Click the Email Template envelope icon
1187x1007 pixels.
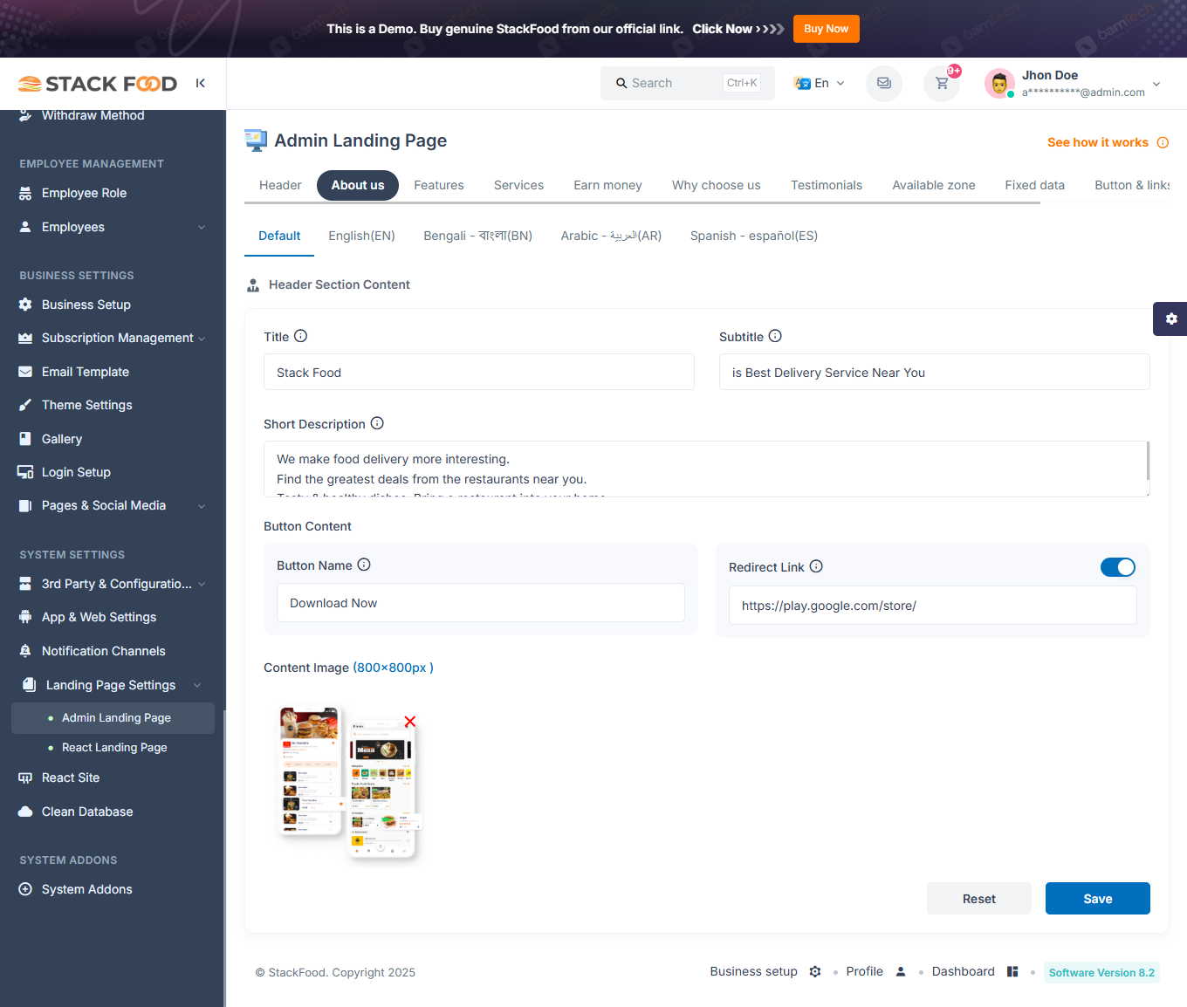coord(25,372)
